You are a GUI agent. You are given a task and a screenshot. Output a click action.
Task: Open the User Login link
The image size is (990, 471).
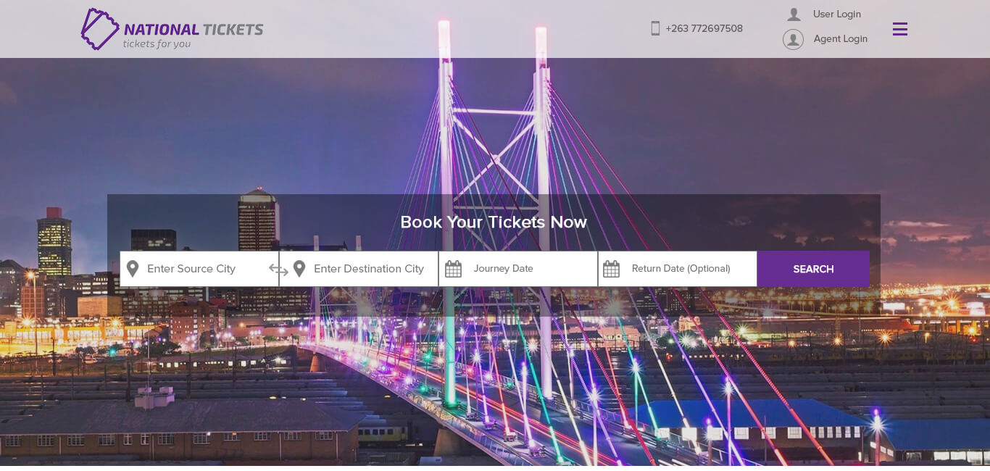click(837, 14)
